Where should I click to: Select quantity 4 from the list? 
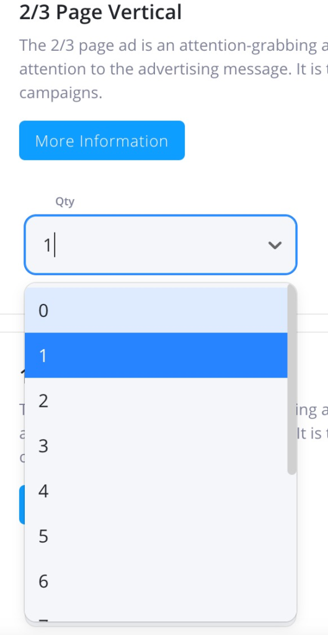(156, 491)
